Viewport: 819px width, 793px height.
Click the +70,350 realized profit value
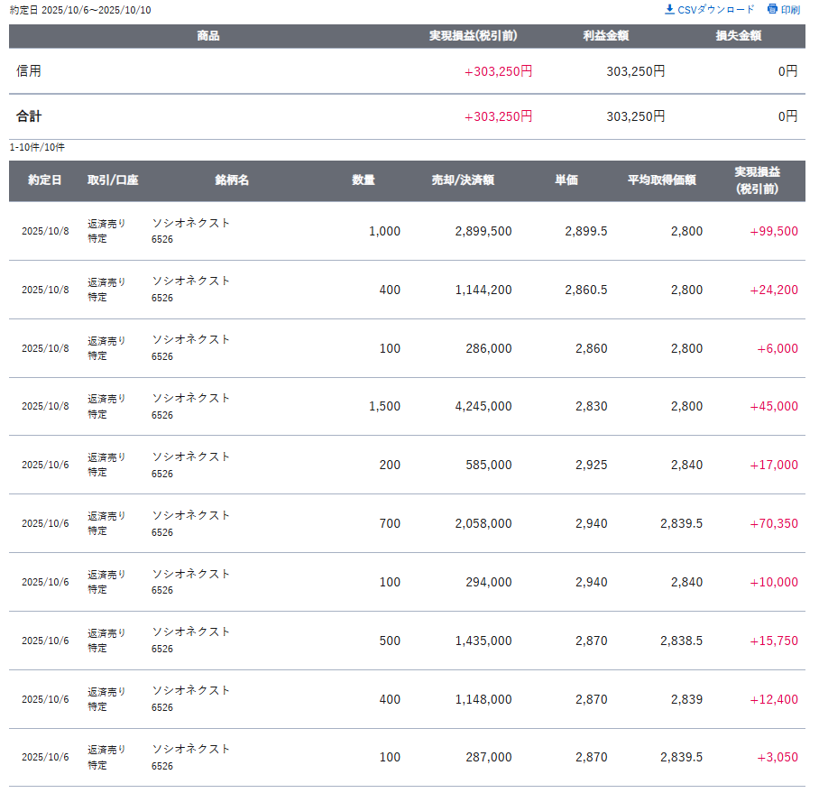[774, 524]
